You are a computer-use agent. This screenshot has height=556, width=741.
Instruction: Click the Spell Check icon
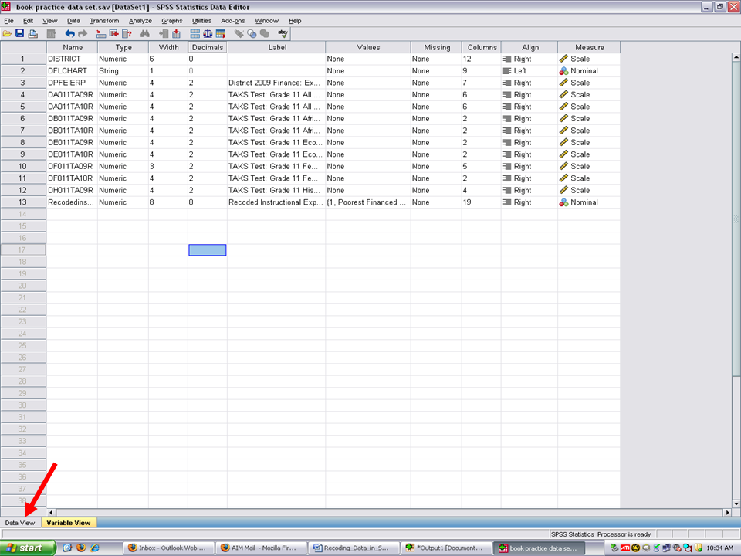[x=283, y=34]
